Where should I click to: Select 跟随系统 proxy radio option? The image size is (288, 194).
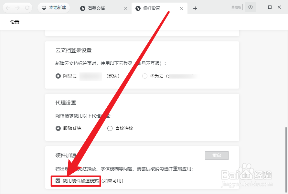click(x=58, y=128)
